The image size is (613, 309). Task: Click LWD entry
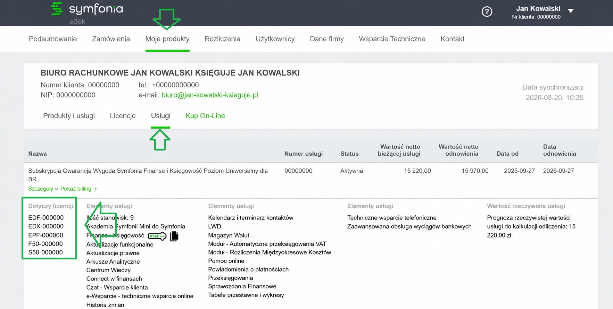(x=215, y=226)
